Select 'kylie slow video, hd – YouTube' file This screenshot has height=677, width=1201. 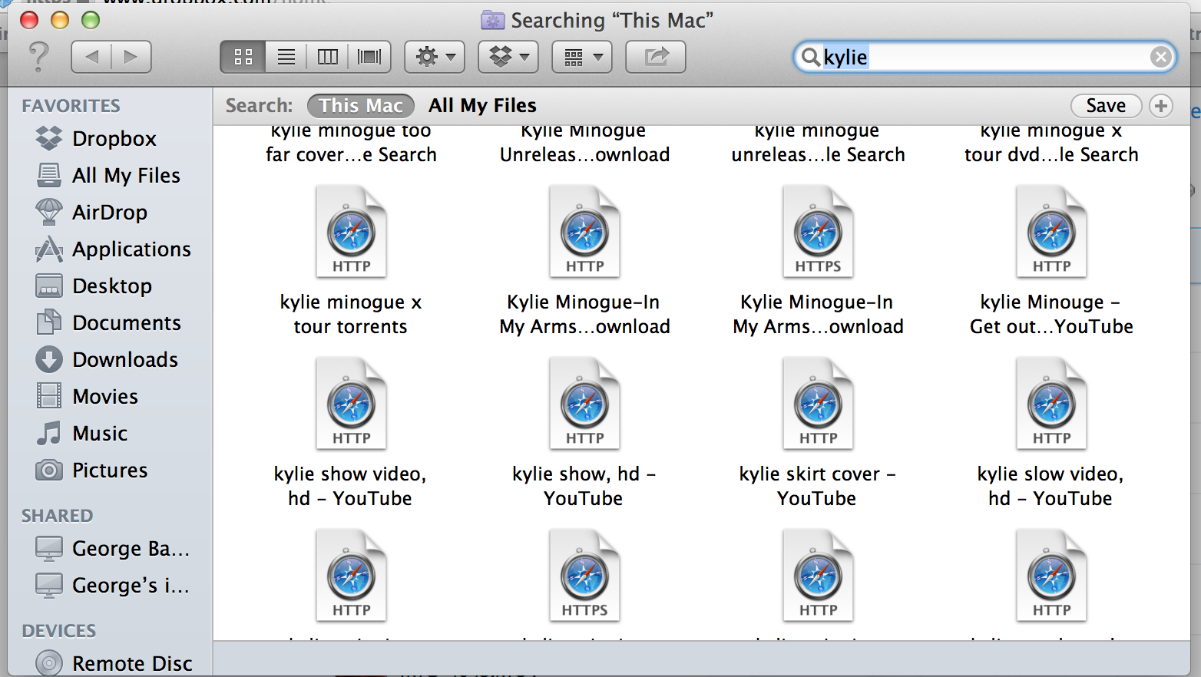tap(1051, 433)
